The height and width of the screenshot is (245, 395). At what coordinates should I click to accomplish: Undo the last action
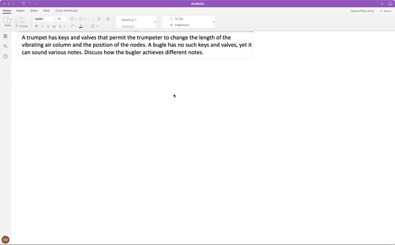[23, 3]
